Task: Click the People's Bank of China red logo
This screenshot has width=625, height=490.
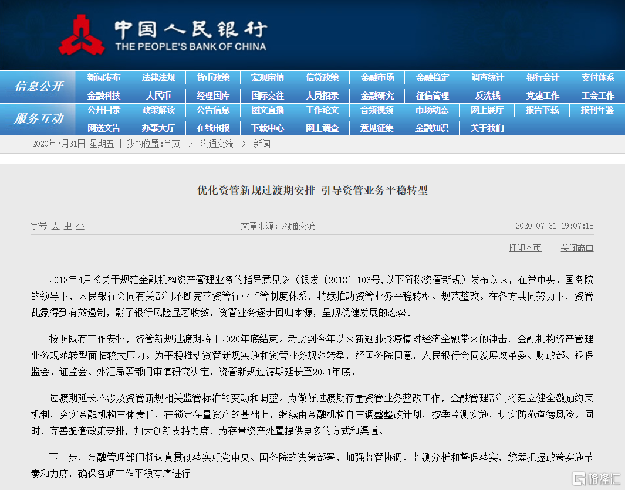Action: point(82,35)
